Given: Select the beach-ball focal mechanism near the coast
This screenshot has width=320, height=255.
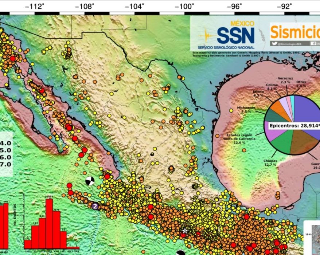Looking at the screenshot, I should [x=89, y=181].
